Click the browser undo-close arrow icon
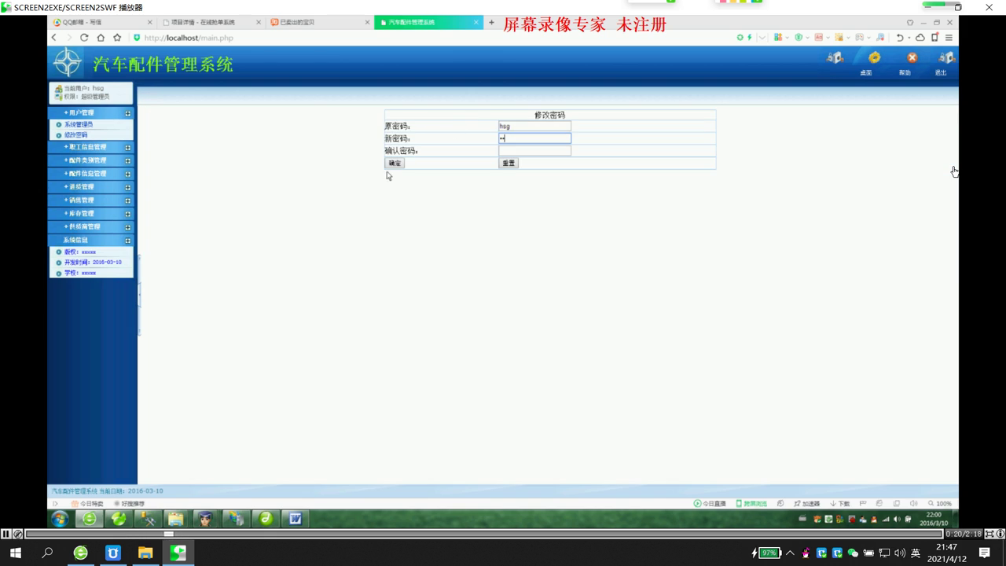This screenshot has width=1006, height=566. 900,38
